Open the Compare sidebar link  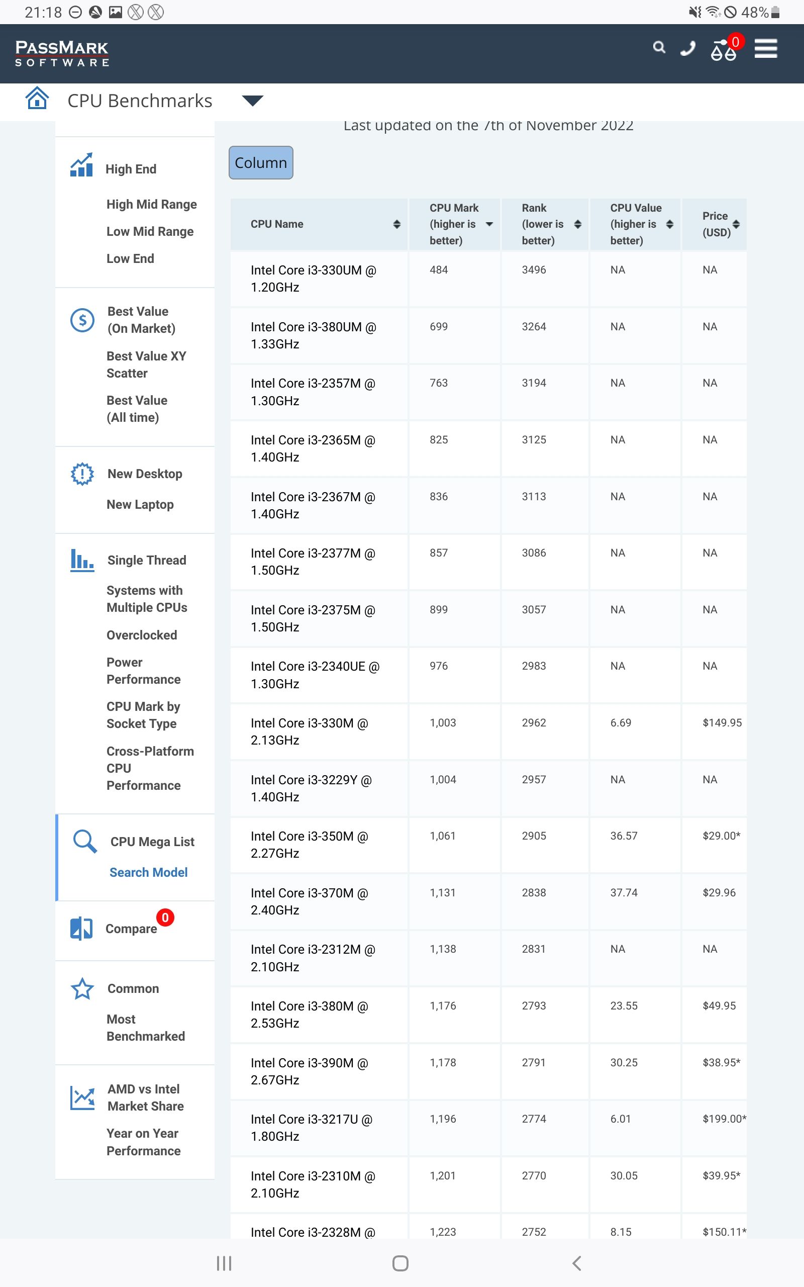(x=131, y=929)
